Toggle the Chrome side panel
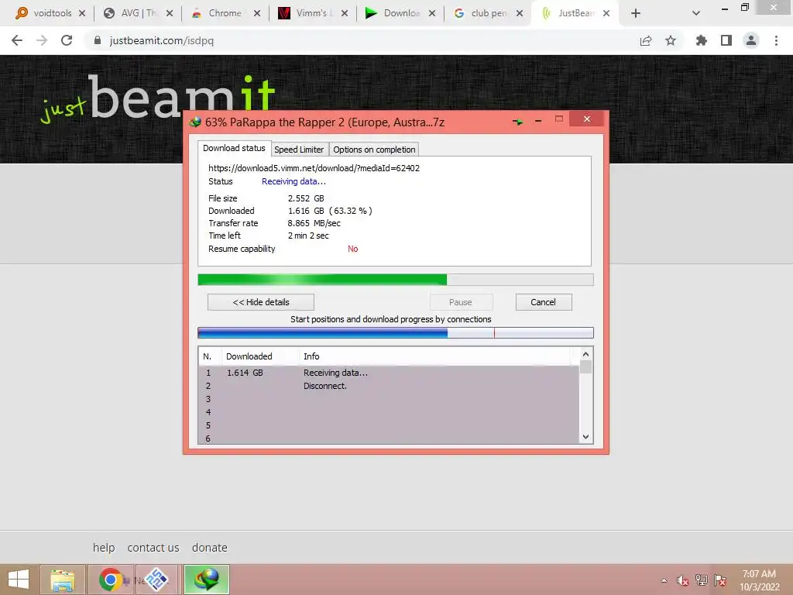793x595 pixels. pos(726,40)
